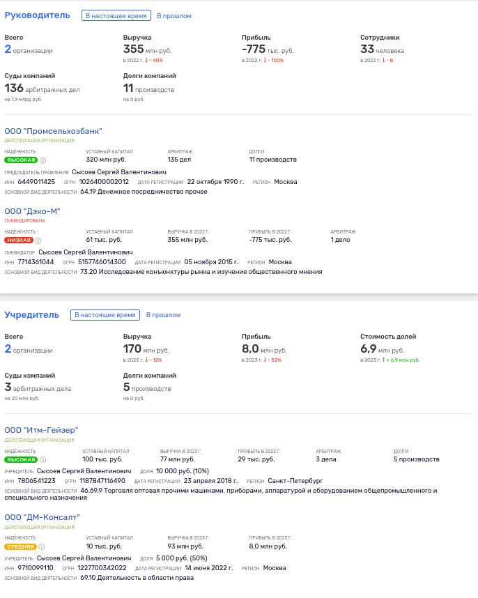Click the Учредитель section heading
Screen dimensions: 478x598
coord(31,315)
